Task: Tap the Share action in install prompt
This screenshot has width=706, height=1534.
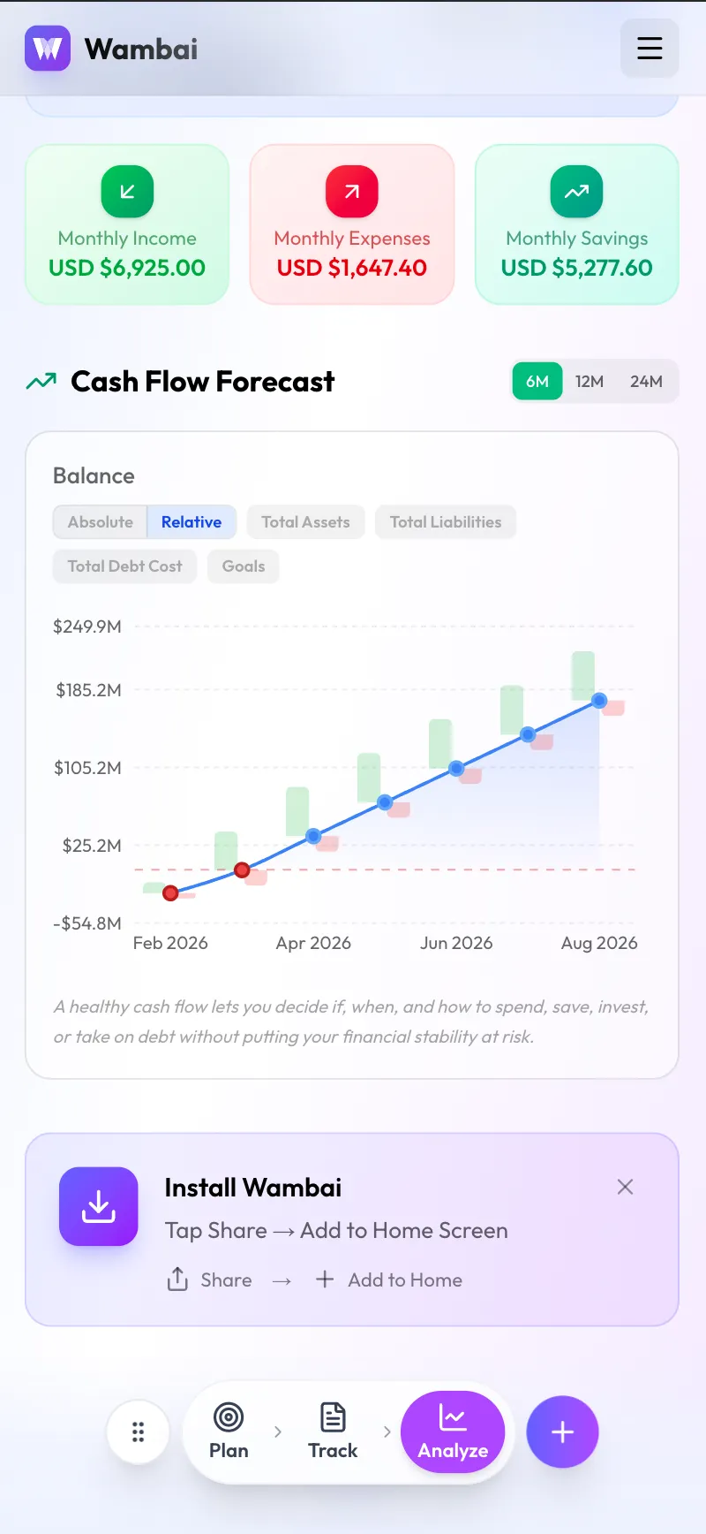Action: tap(209, 1279)
